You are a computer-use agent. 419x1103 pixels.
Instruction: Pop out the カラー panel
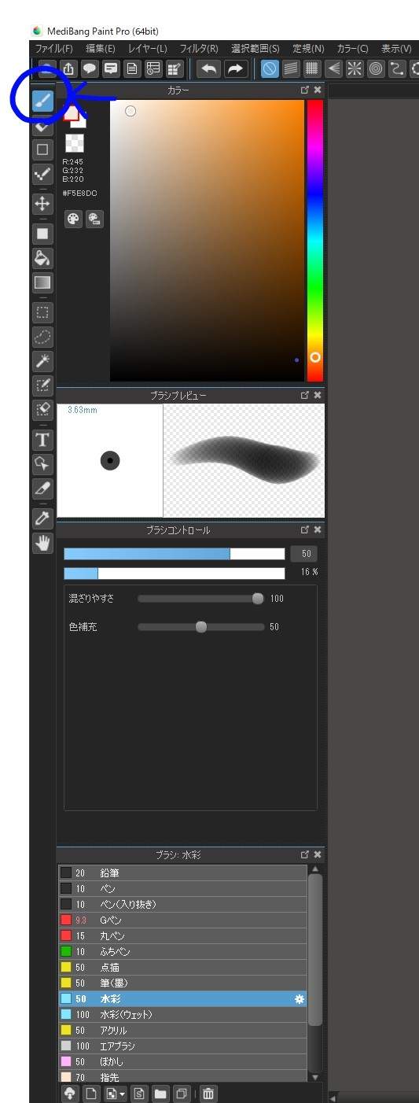[x=304, y=90]
